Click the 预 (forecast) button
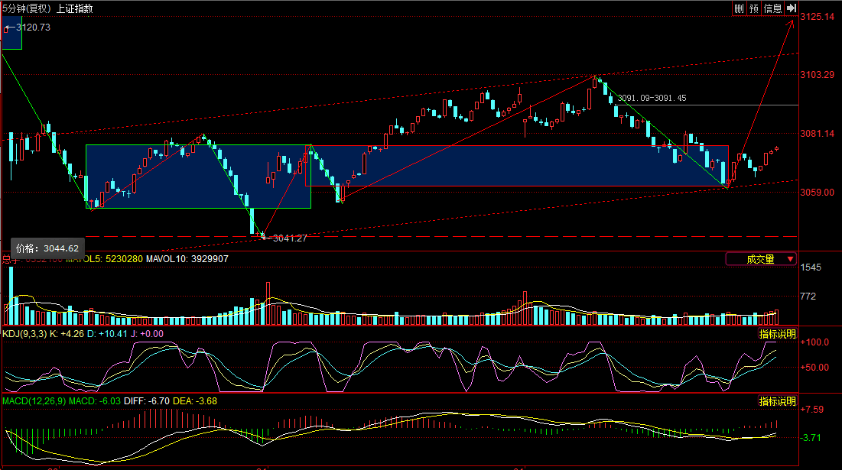This screenshot has width=842, height=470. pos(754,8)
